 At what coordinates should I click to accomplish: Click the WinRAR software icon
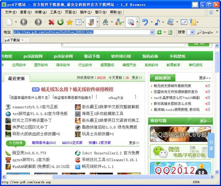point(8,167)
